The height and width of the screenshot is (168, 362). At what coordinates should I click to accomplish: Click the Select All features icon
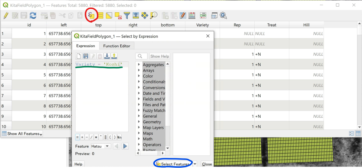point(101,15)
